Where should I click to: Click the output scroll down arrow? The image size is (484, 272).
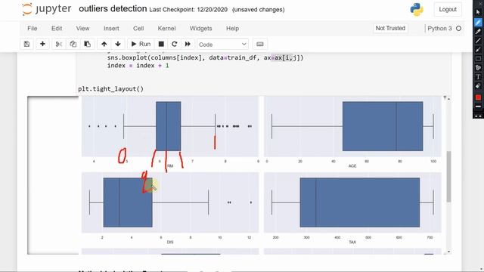point(448,252)
